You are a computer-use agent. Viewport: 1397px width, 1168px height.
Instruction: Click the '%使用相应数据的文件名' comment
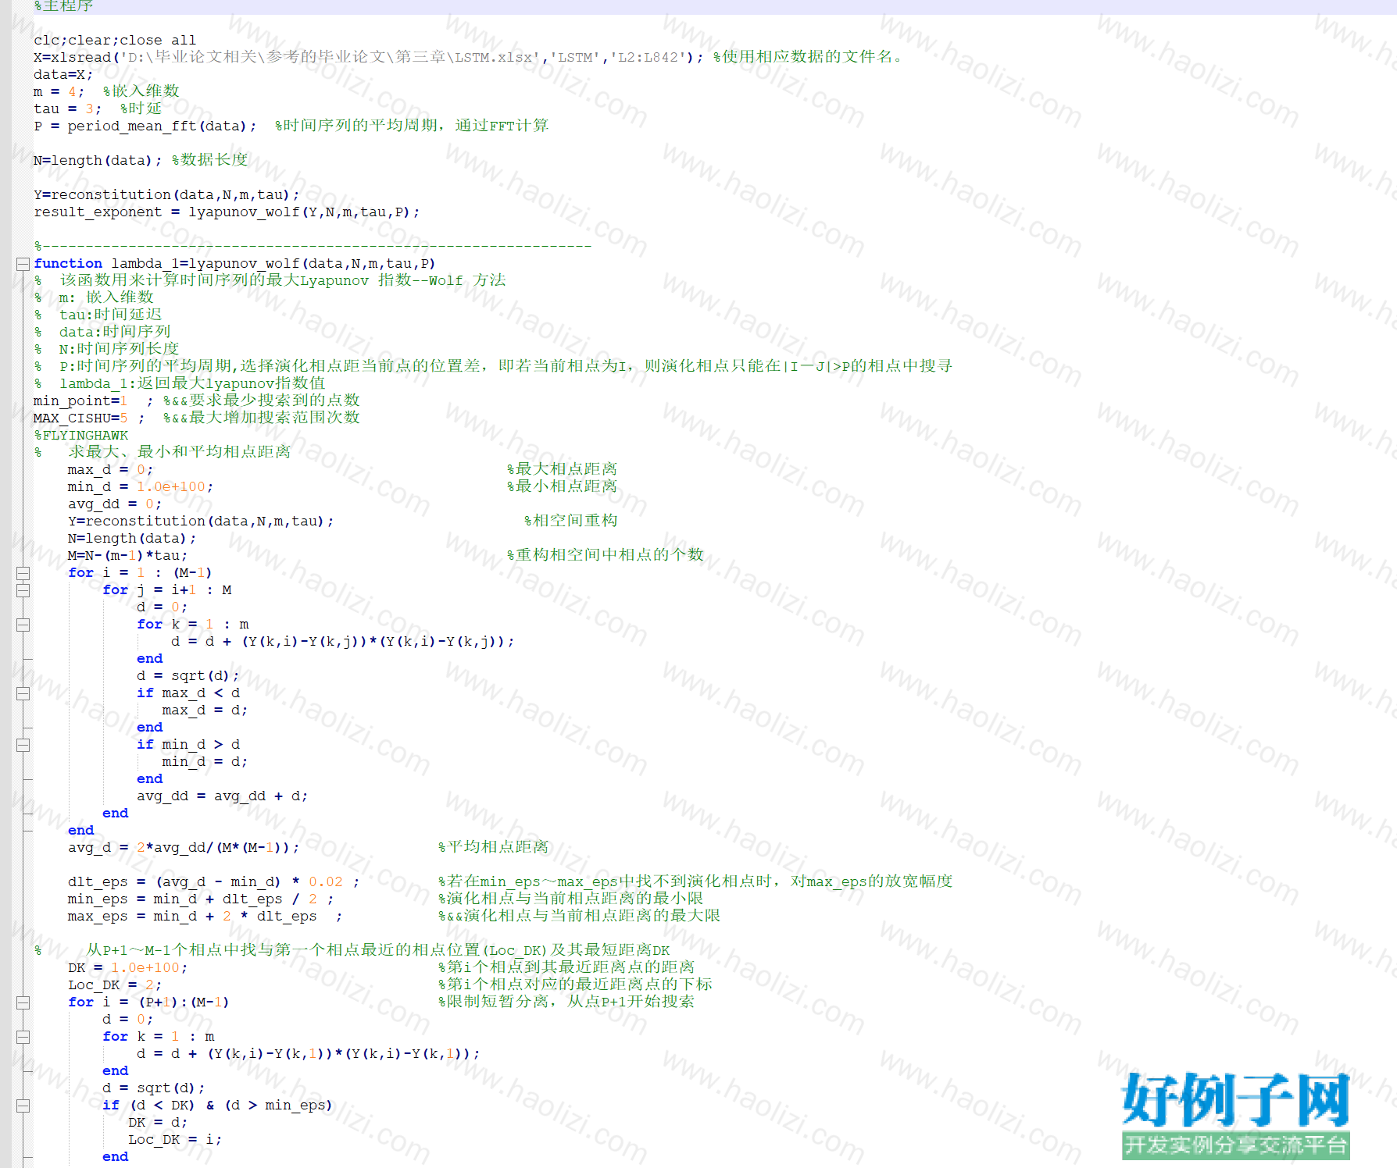808,57
